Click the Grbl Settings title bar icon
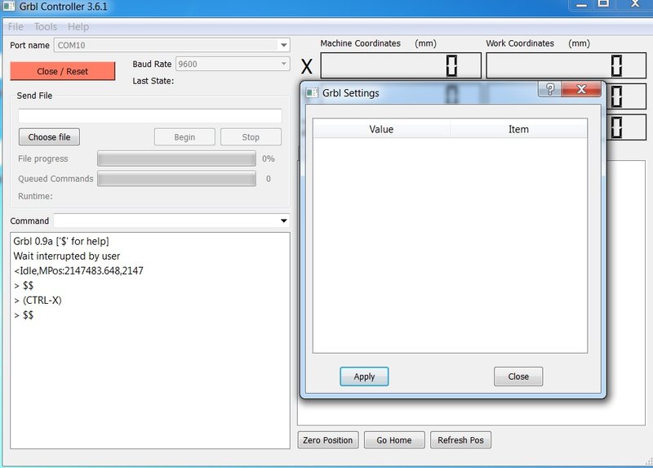Image resolution: width=653 pixels, height=468 pixels. pyautogui.click(x=312, y=93)
